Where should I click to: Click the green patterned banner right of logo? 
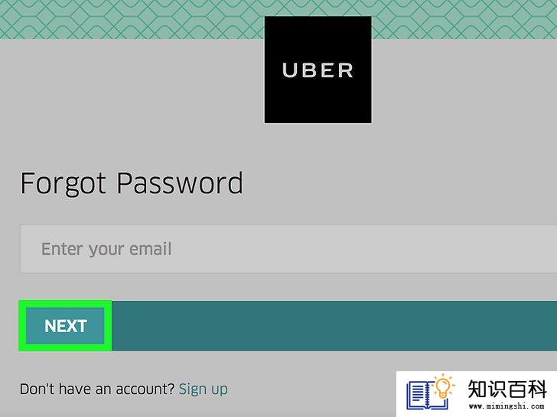(x=464, y=19)
